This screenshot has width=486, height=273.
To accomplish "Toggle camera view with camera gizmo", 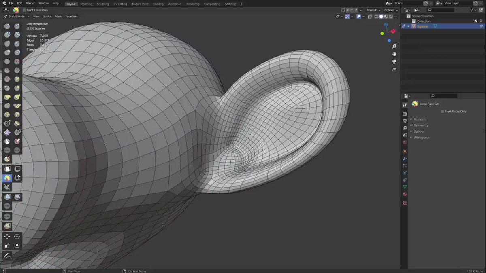I will click(394, 62).
